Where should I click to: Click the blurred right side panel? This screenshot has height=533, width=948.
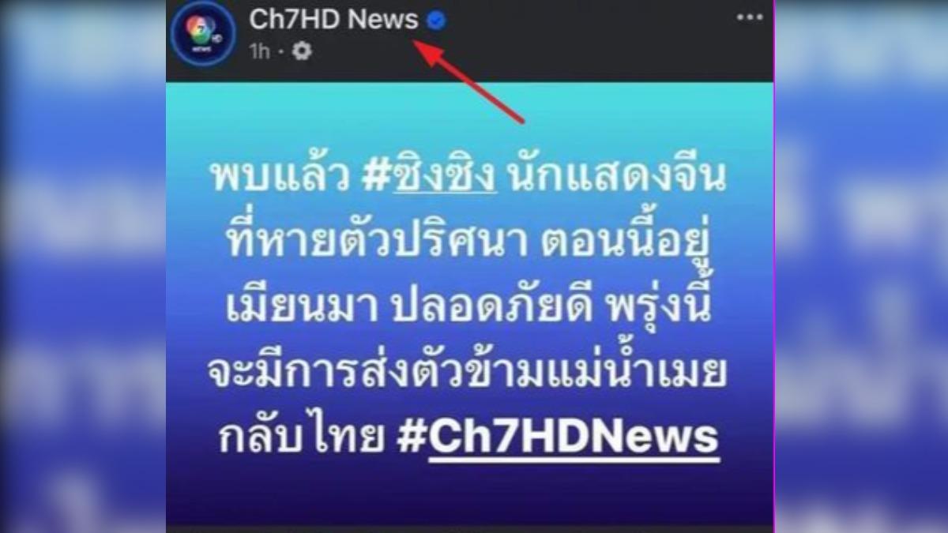click(x=861, y=266)
